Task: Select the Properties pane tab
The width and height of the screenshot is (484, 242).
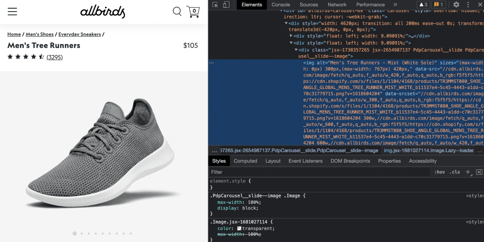Action: [x=390, y=161]
